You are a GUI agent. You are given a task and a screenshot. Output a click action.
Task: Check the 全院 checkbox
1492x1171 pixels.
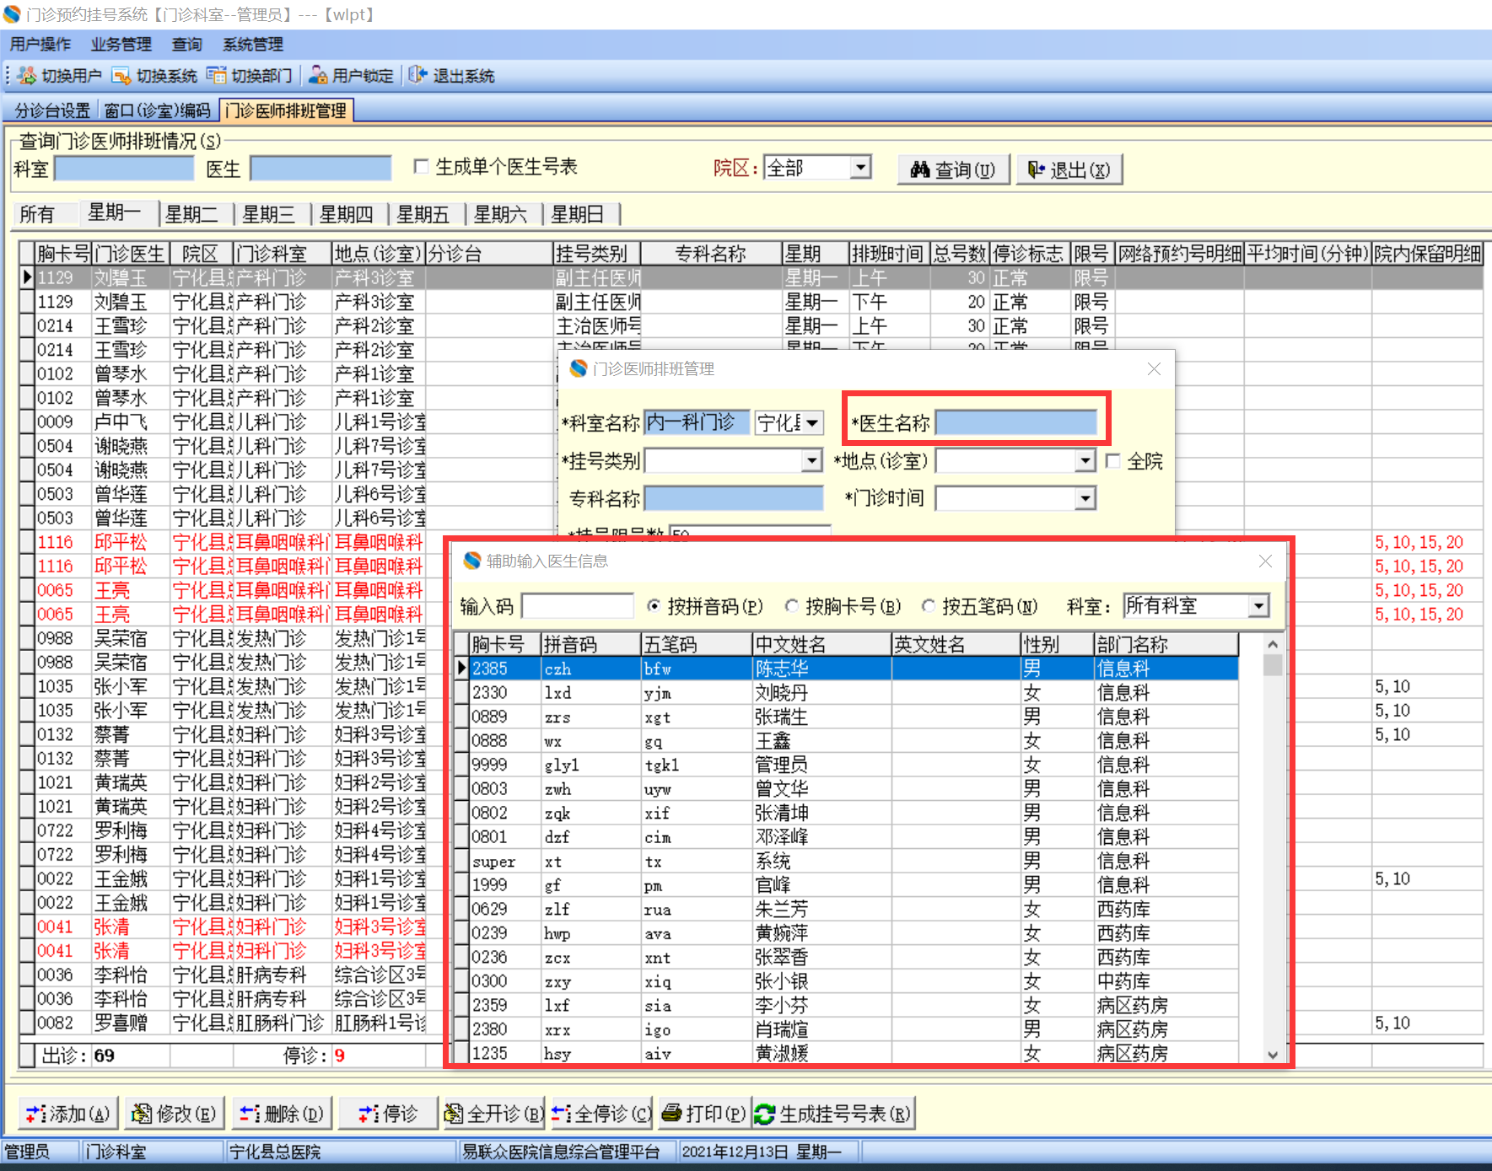(1112, 460)
